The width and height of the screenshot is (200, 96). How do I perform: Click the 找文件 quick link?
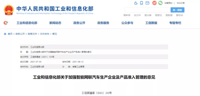tap(137, 15)
